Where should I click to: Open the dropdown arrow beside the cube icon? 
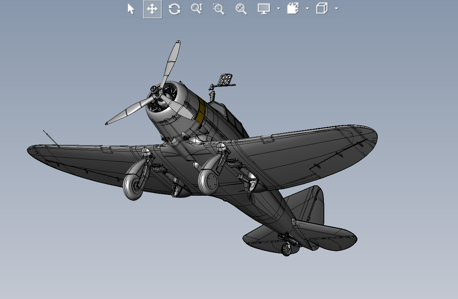tap(336, 8)
